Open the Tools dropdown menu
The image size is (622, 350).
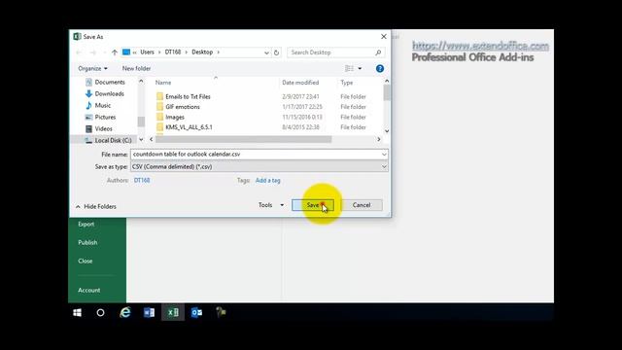(x=271, y=205)
